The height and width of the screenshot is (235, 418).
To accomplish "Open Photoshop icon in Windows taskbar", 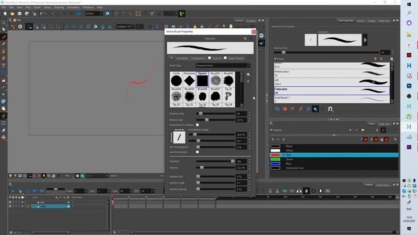I will click(409, 86).
